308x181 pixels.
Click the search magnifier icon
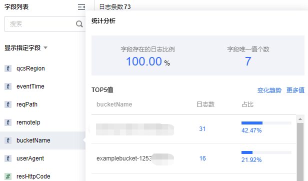pos(79,24)
